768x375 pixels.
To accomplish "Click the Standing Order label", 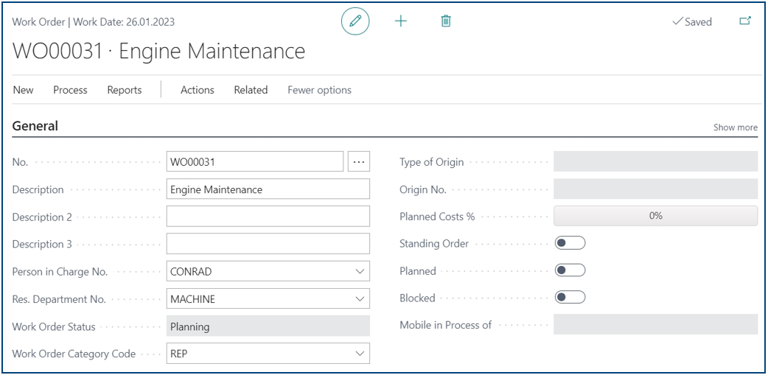I will tap(434, 243).
